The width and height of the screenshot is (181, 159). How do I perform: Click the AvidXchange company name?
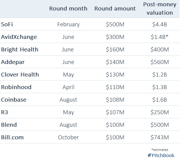click(19, 37)
